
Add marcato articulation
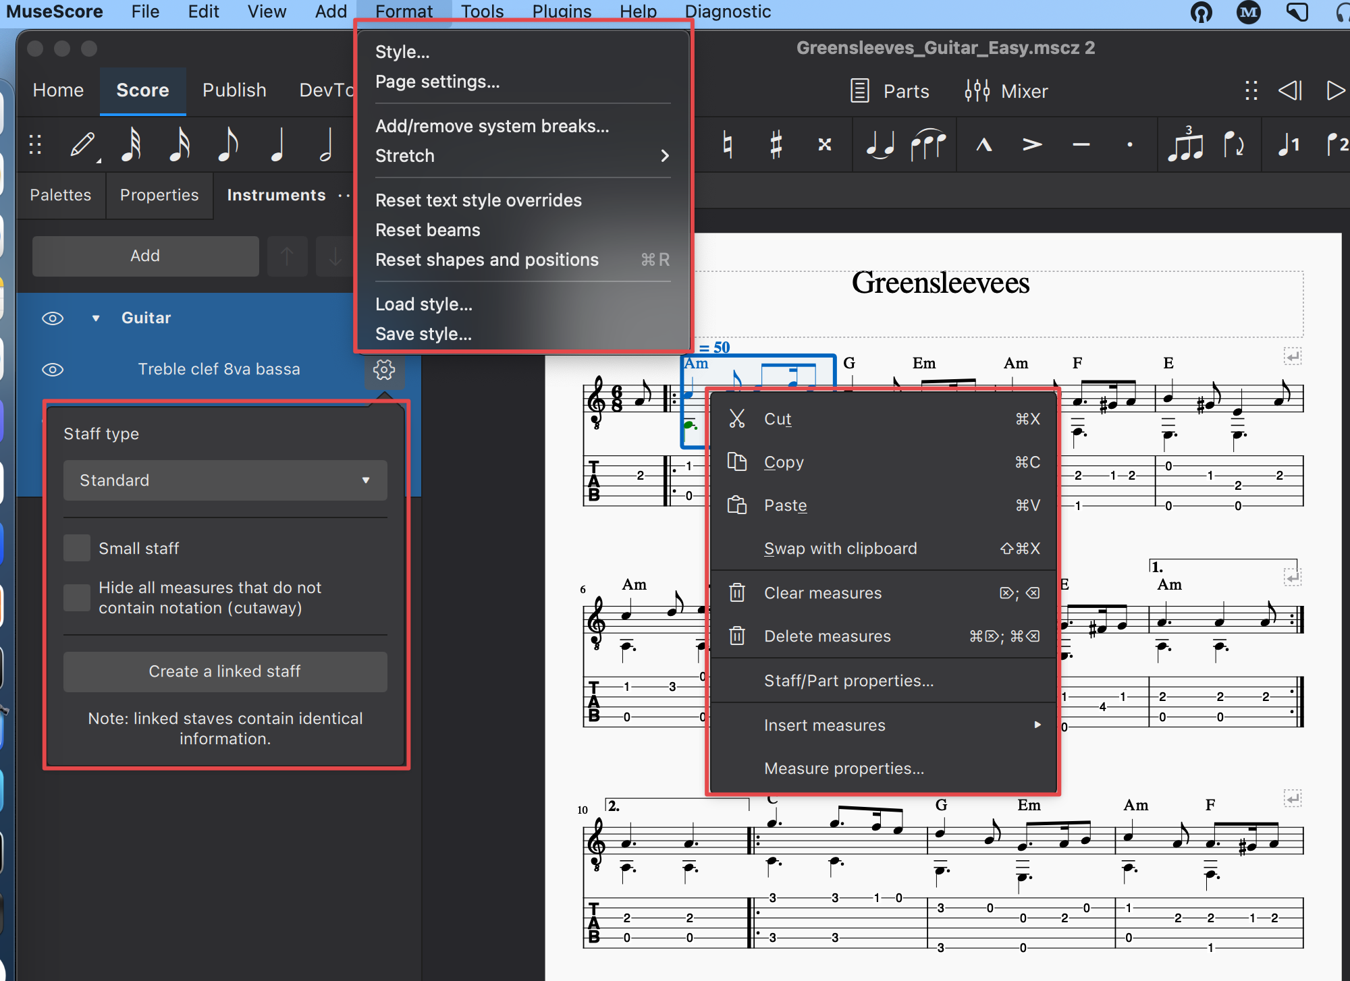pyautogui.click(x=984, y=144)
